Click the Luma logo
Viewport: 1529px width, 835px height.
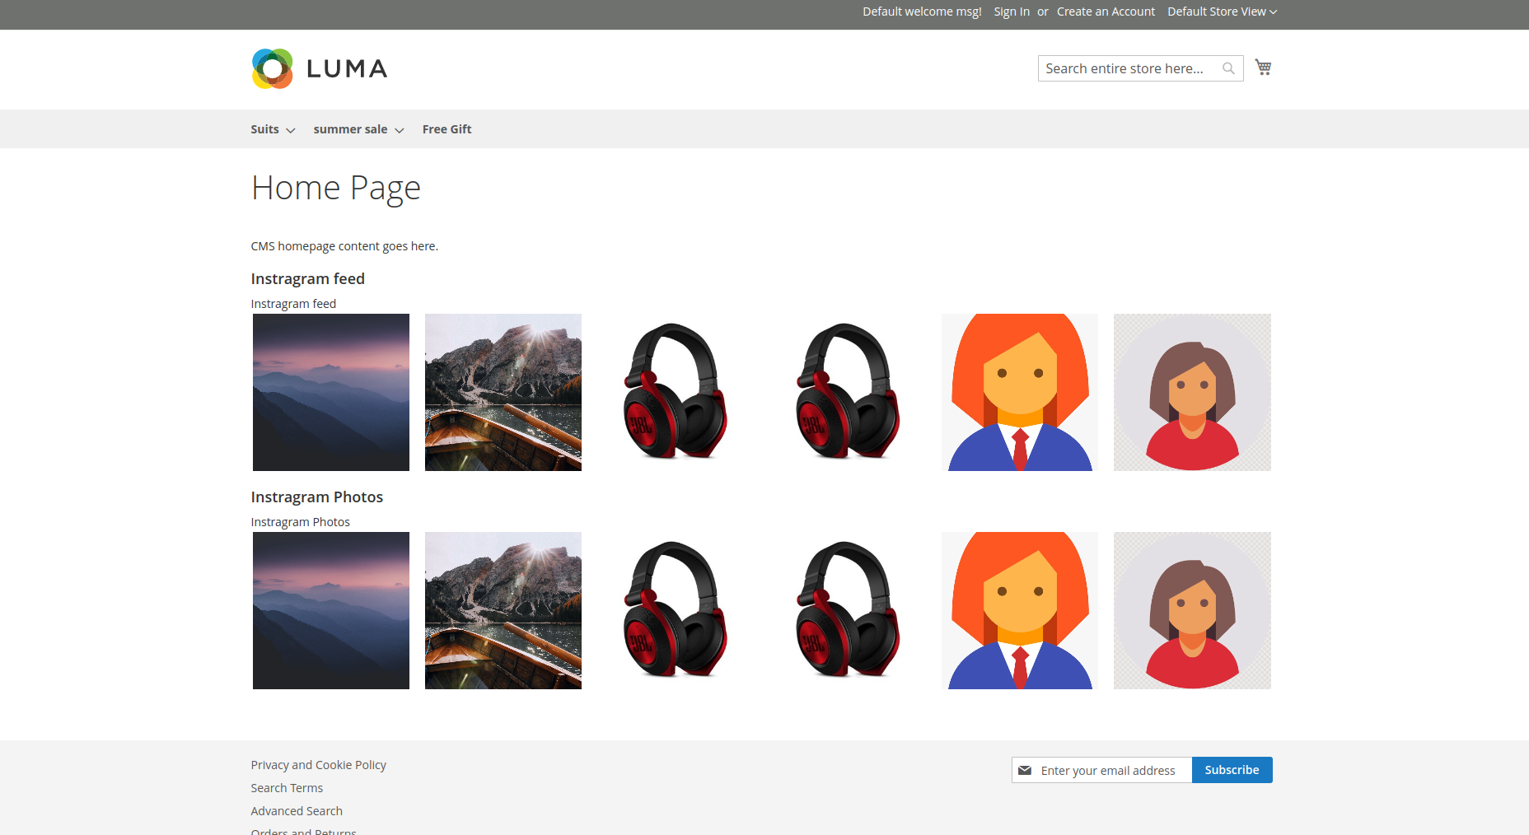click(x=320, y=68)
